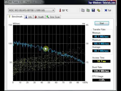Switch to the Info tab

pyautogui.click(x=29, y=17)
